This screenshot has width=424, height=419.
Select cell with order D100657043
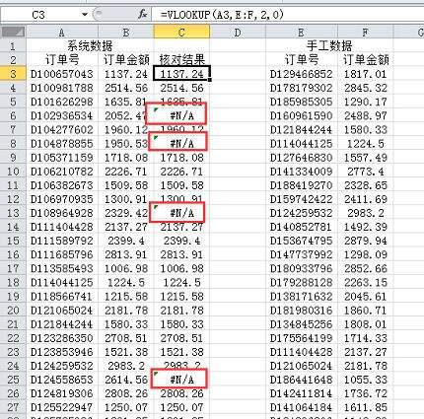coord(62,74)
